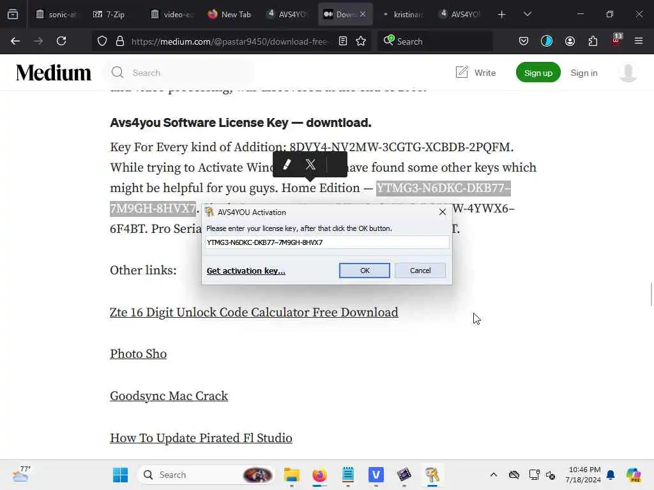
Task: Focus the license key input field
Action: [x=328, y=242]
